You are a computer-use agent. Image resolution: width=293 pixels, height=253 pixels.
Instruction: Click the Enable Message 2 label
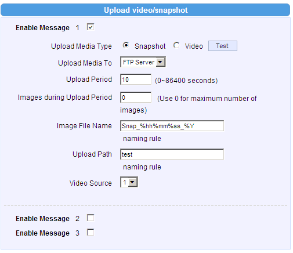click(x=48, y=219)
